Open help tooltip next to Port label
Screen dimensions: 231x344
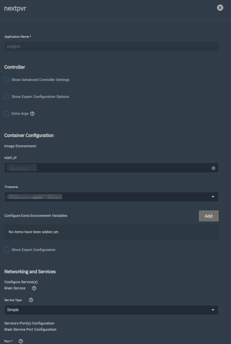(21, 341)
